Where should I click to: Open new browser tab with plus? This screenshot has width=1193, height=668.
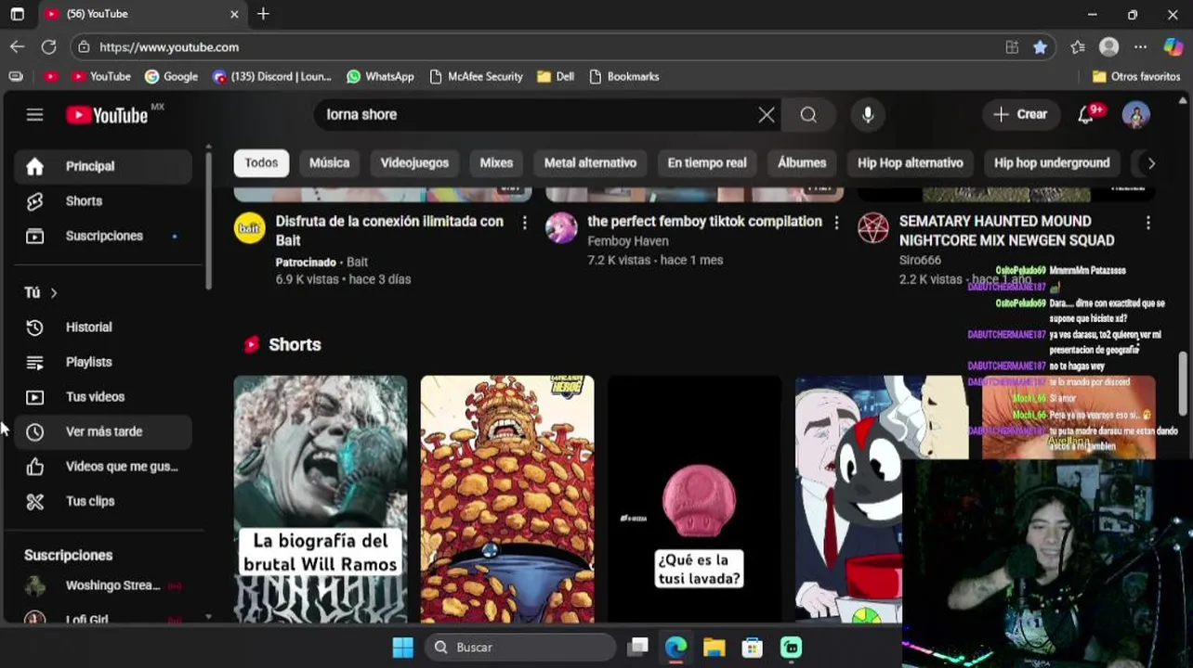[264, 14]
